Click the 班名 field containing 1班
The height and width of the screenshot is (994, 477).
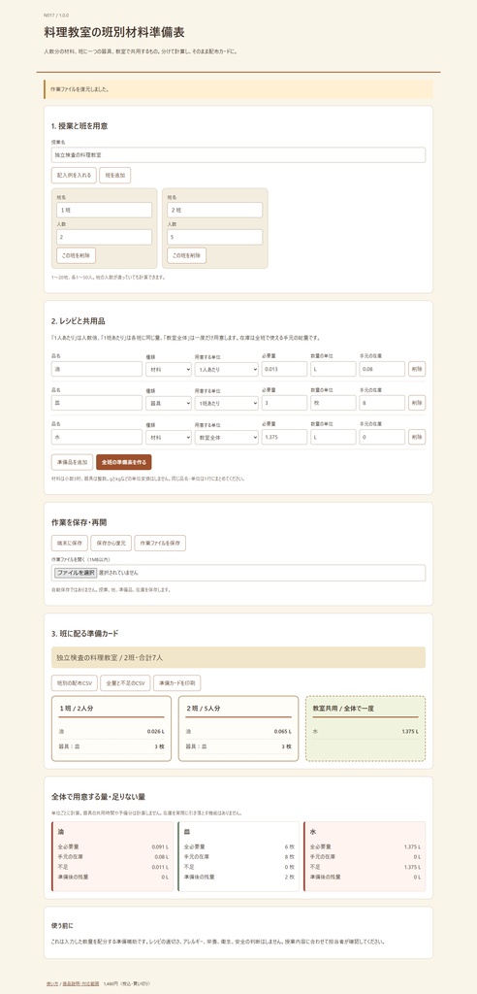(x=104, y=210)
